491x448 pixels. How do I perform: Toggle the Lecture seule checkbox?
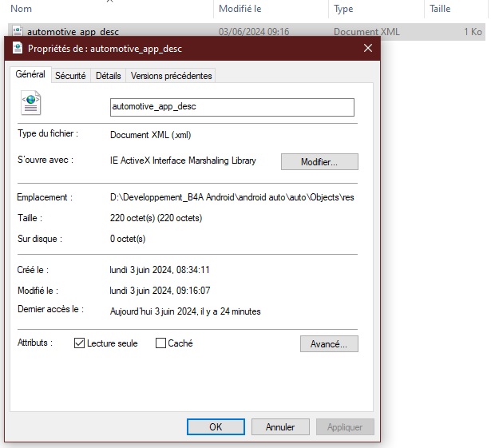(x=79, y=343)
